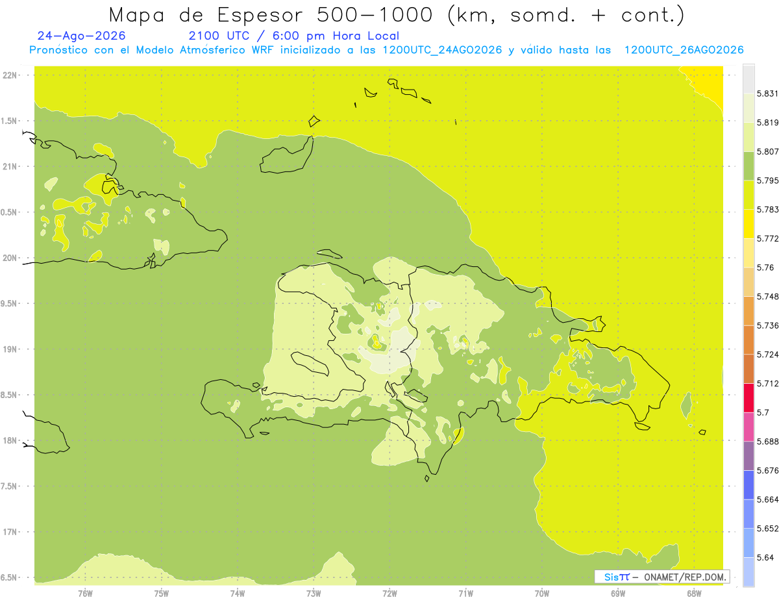Image resolution: width=779 pixels, height=602 pixels.
Task: Click the legend value '5.712'
Action: point(767,383)
